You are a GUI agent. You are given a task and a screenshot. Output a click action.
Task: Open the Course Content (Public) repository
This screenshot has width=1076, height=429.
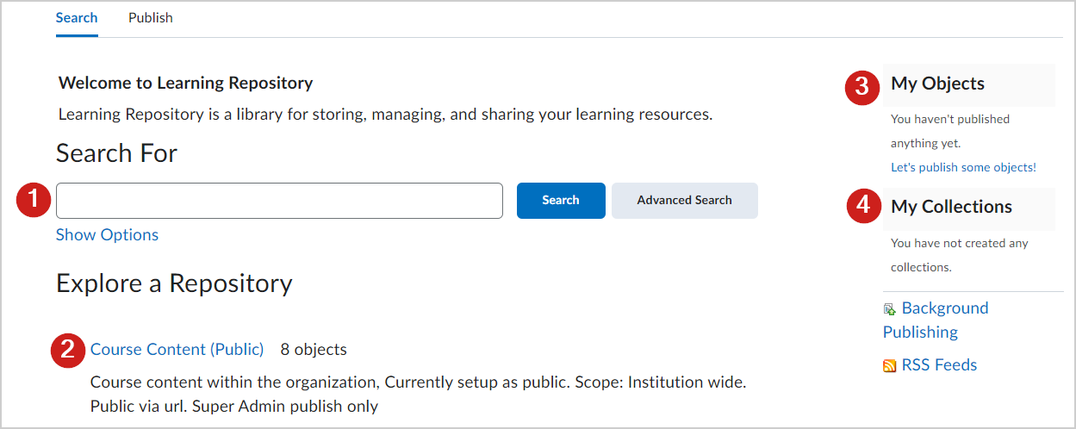click(x=177, y=349)
